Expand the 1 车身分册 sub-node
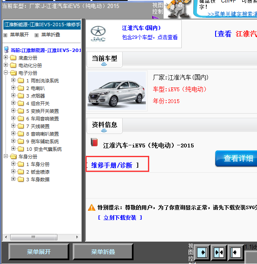 coord(13,163)
